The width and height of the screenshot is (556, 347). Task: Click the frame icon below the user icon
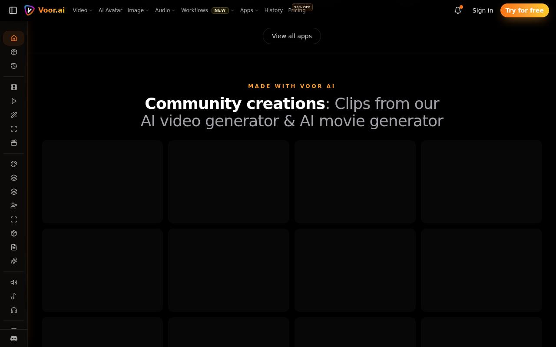point(14,219)
